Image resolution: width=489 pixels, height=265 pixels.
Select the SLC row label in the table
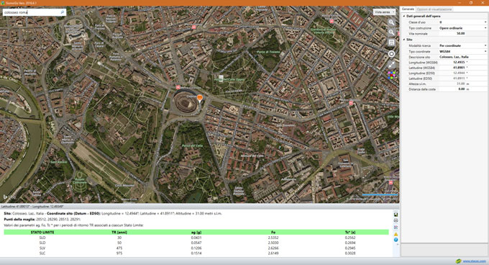click(42, 253)
